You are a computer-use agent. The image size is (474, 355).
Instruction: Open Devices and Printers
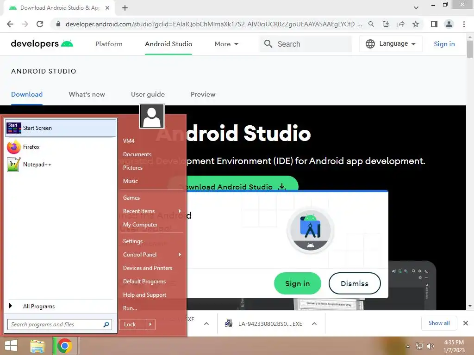click(148, 268)
